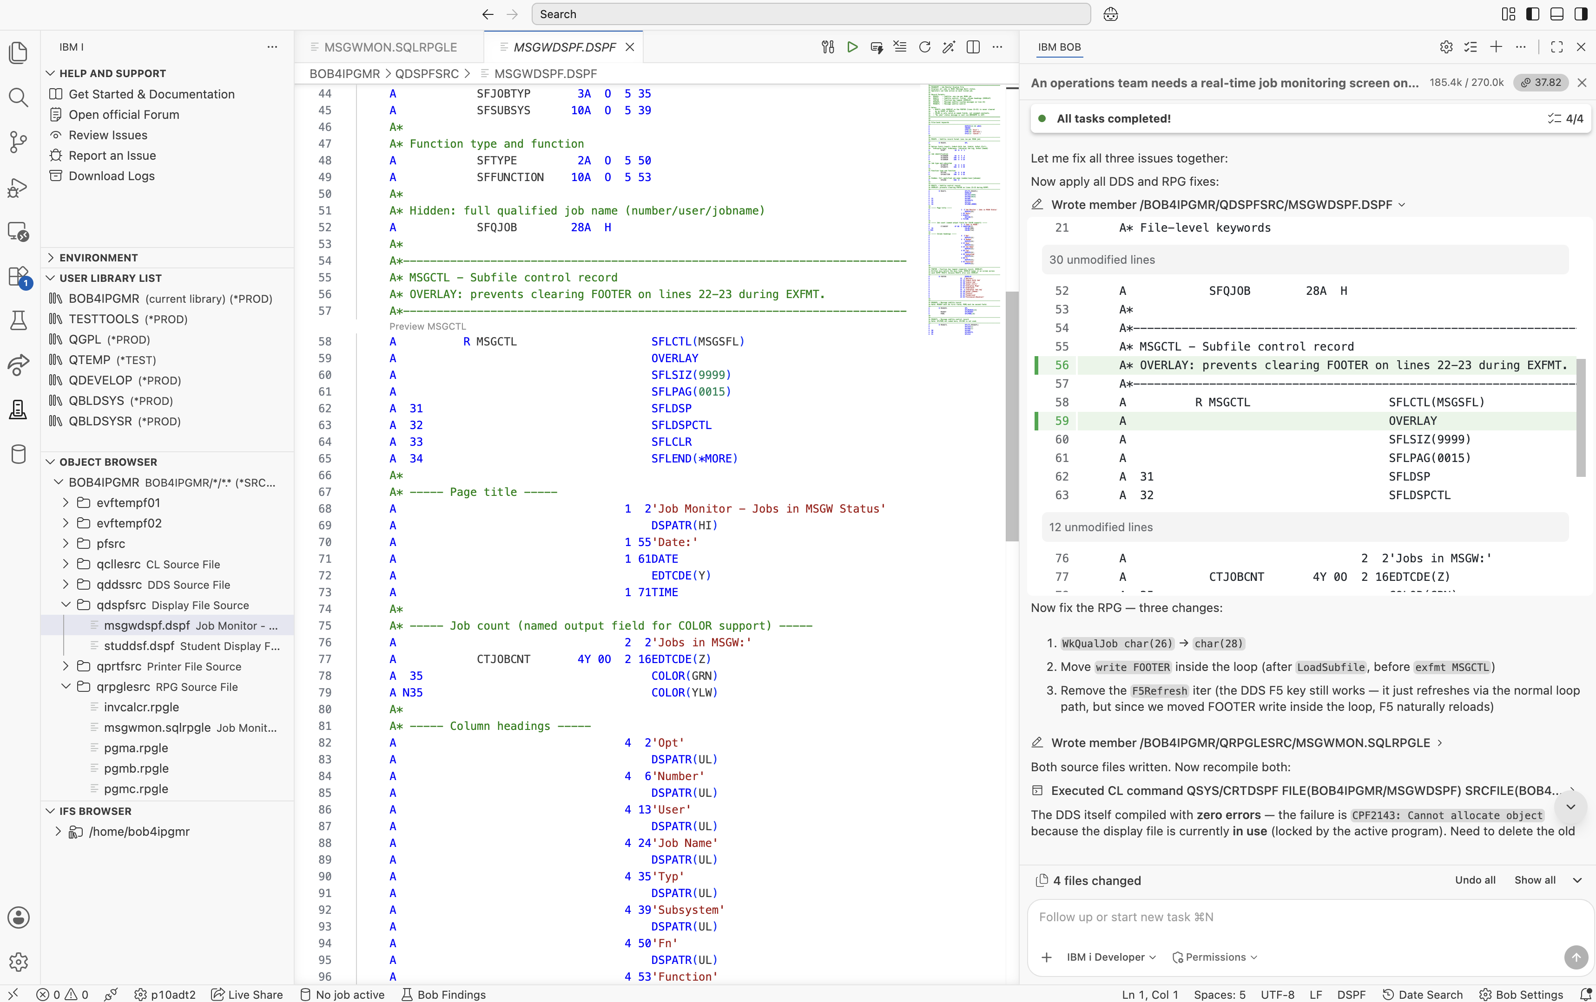Open IBM Bob settings gear icon

1446,47
